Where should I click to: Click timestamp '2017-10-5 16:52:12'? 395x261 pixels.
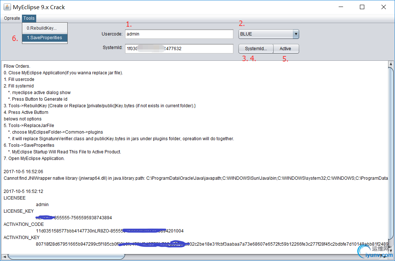coord(23,191)
